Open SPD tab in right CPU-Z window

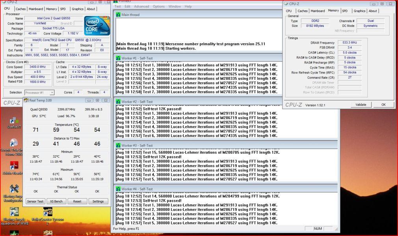click(x=345, y=11)
